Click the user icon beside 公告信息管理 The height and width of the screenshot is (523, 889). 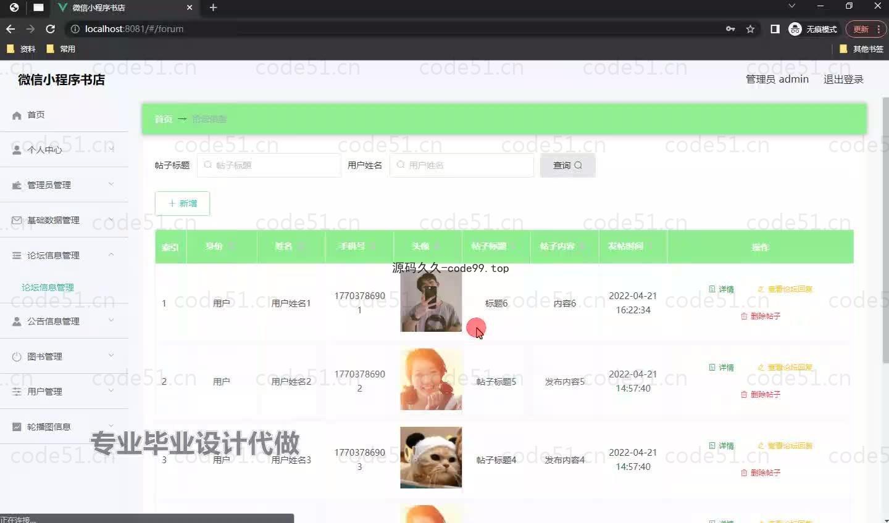(17, 321)
